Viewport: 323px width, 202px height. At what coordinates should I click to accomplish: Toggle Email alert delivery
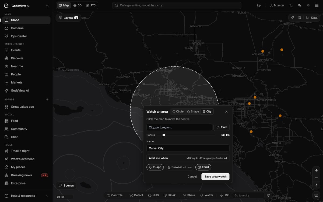203,167
